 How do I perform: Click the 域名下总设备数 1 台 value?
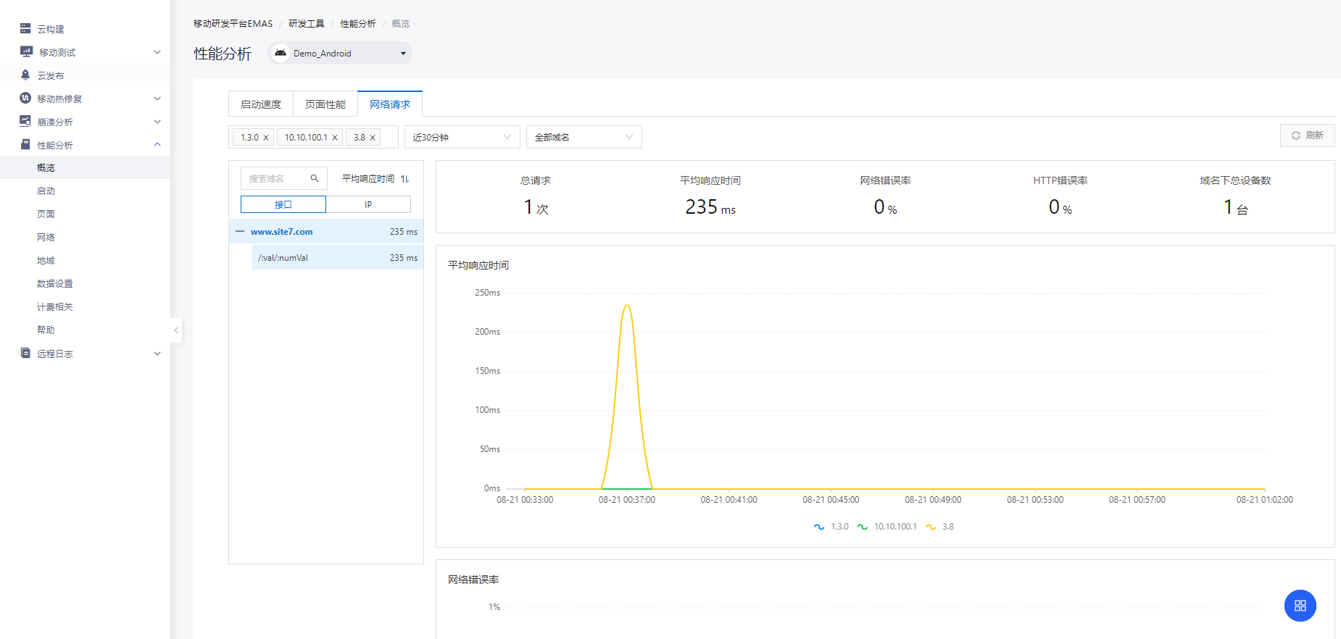point(1236,208)
